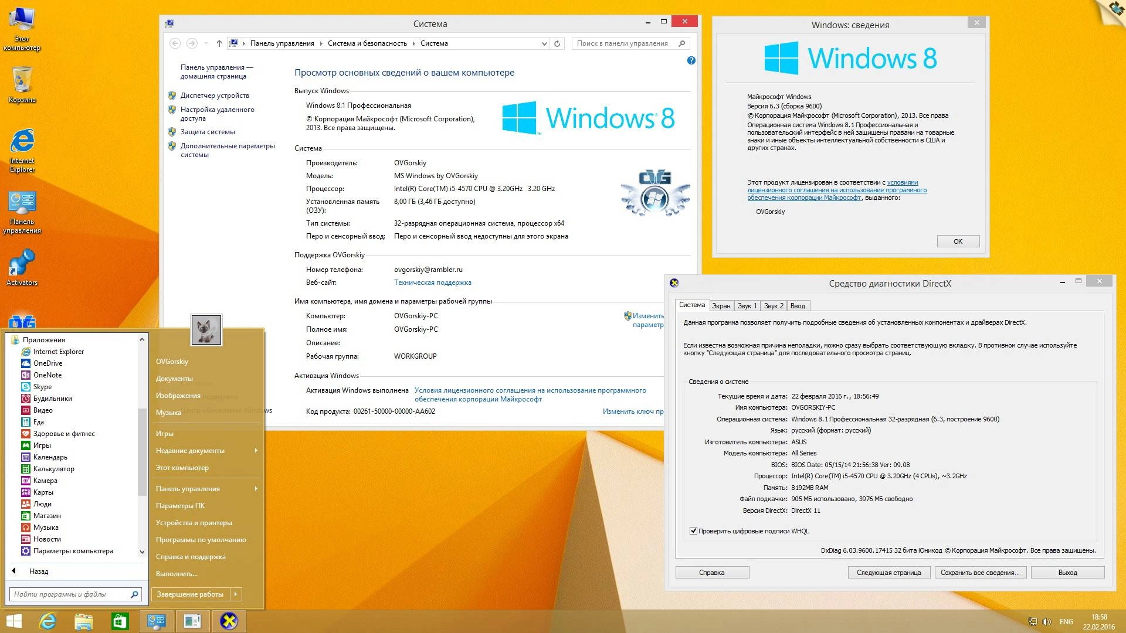Click Справка button in DirectX tool

[x=712, y=573]
